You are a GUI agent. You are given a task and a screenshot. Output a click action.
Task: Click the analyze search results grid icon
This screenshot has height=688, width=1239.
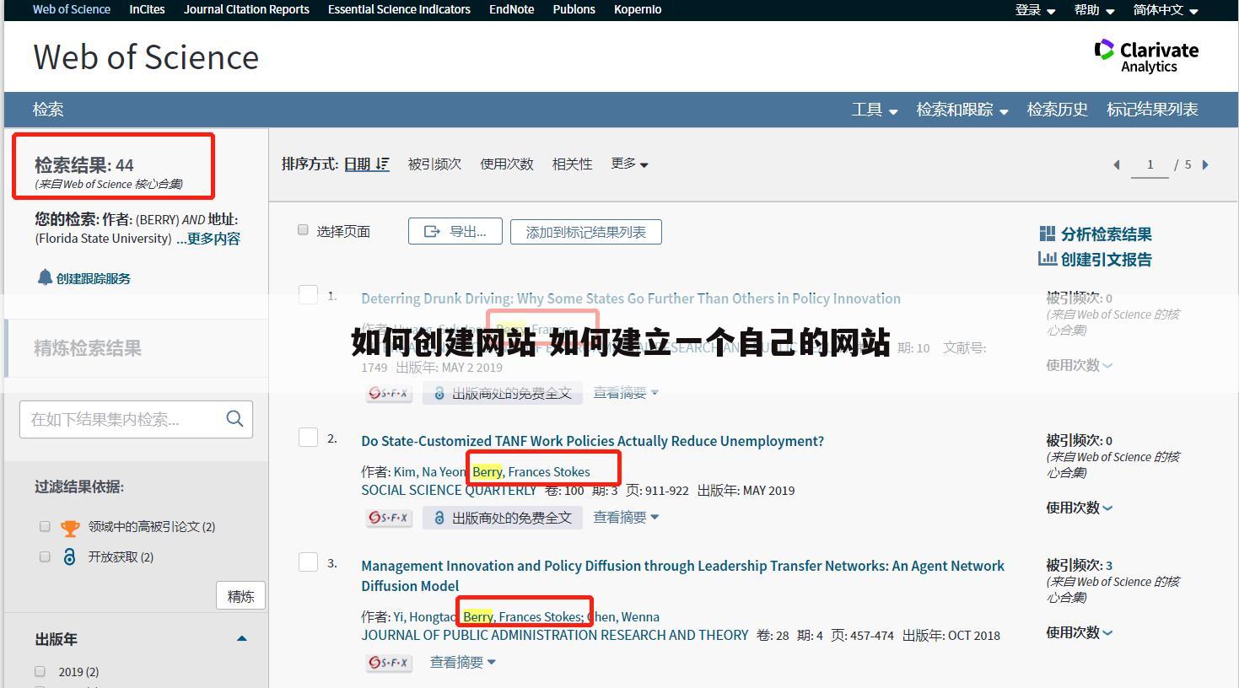1048,234
